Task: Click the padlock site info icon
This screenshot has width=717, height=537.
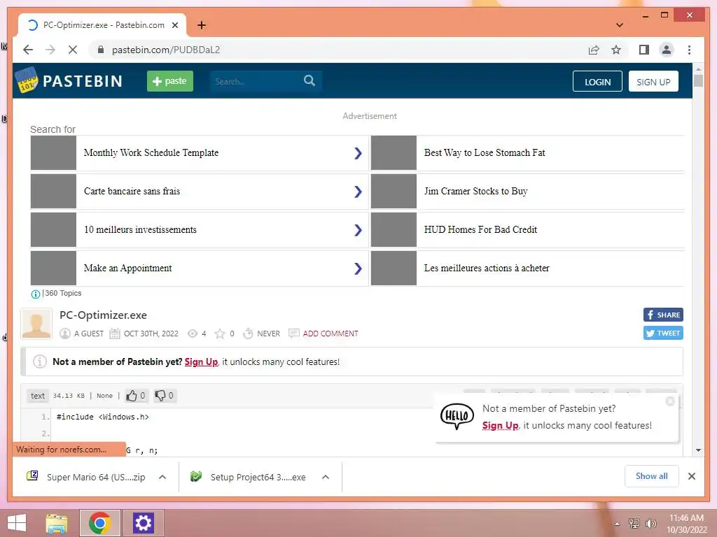Action: click(x=101, y=50)
